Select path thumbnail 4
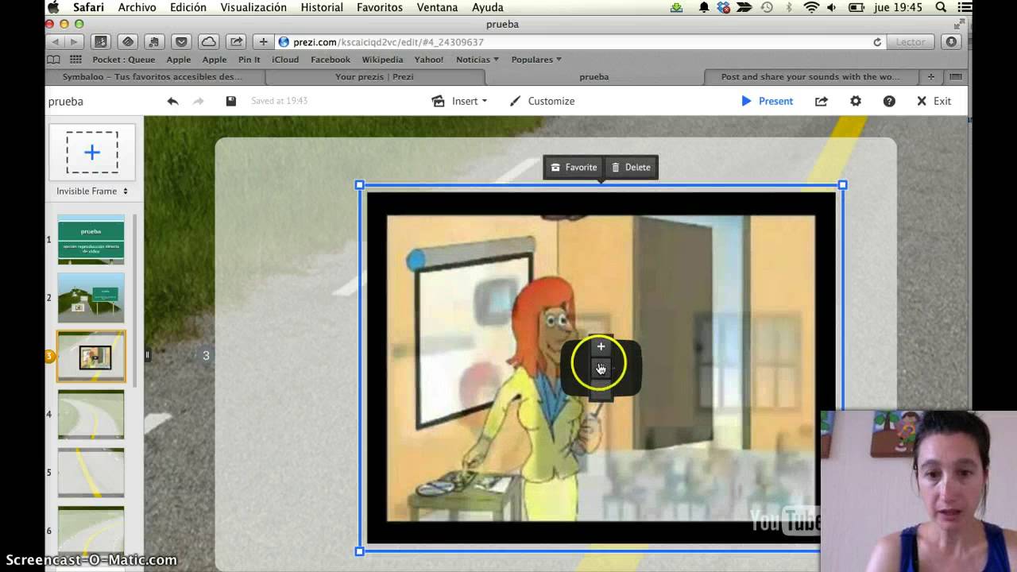 pyautogui.click(x=91, y=414)
